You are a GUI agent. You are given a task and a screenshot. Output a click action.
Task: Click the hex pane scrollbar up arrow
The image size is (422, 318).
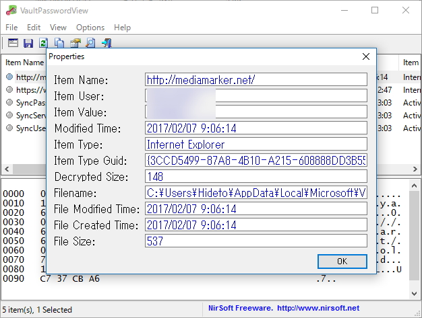pyautogui.click(x=414, y=186)
